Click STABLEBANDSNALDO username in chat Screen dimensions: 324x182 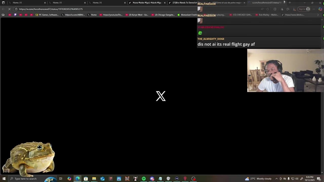[211, 27]
